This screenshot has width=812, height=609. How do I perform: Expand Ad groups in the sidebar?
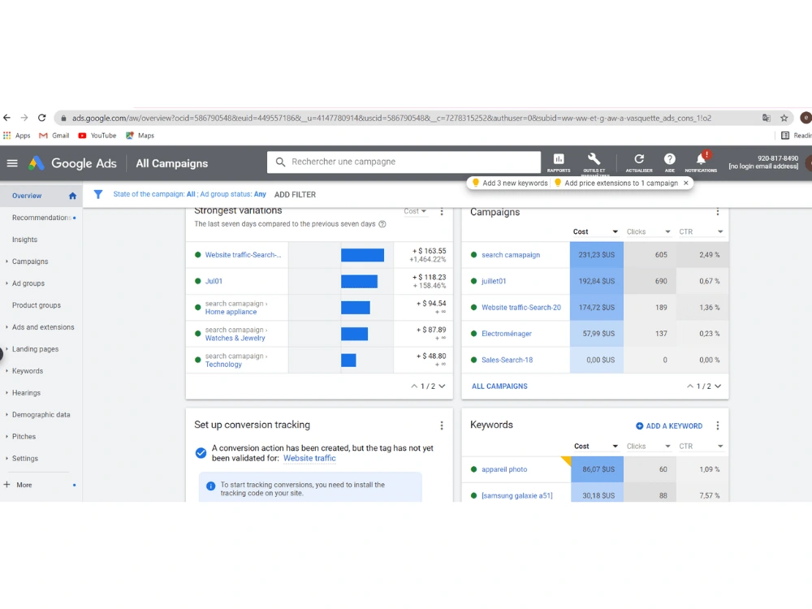tap(28, 283)
